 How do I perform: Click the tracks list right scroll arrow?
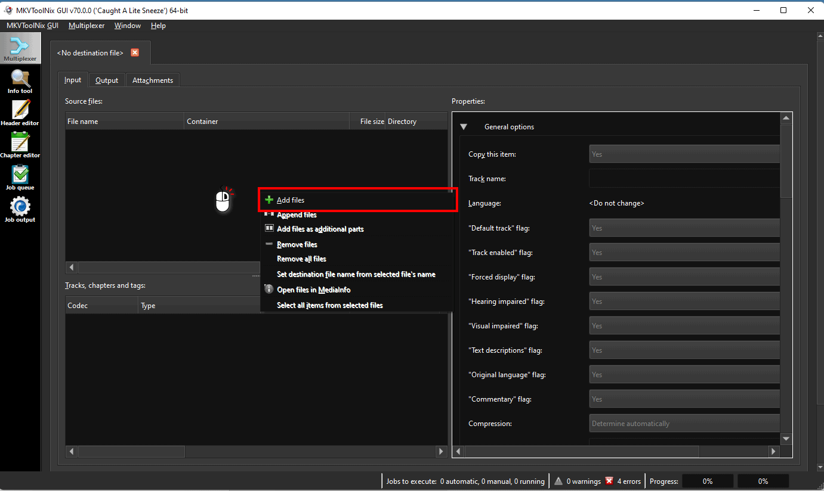(442, 452)
